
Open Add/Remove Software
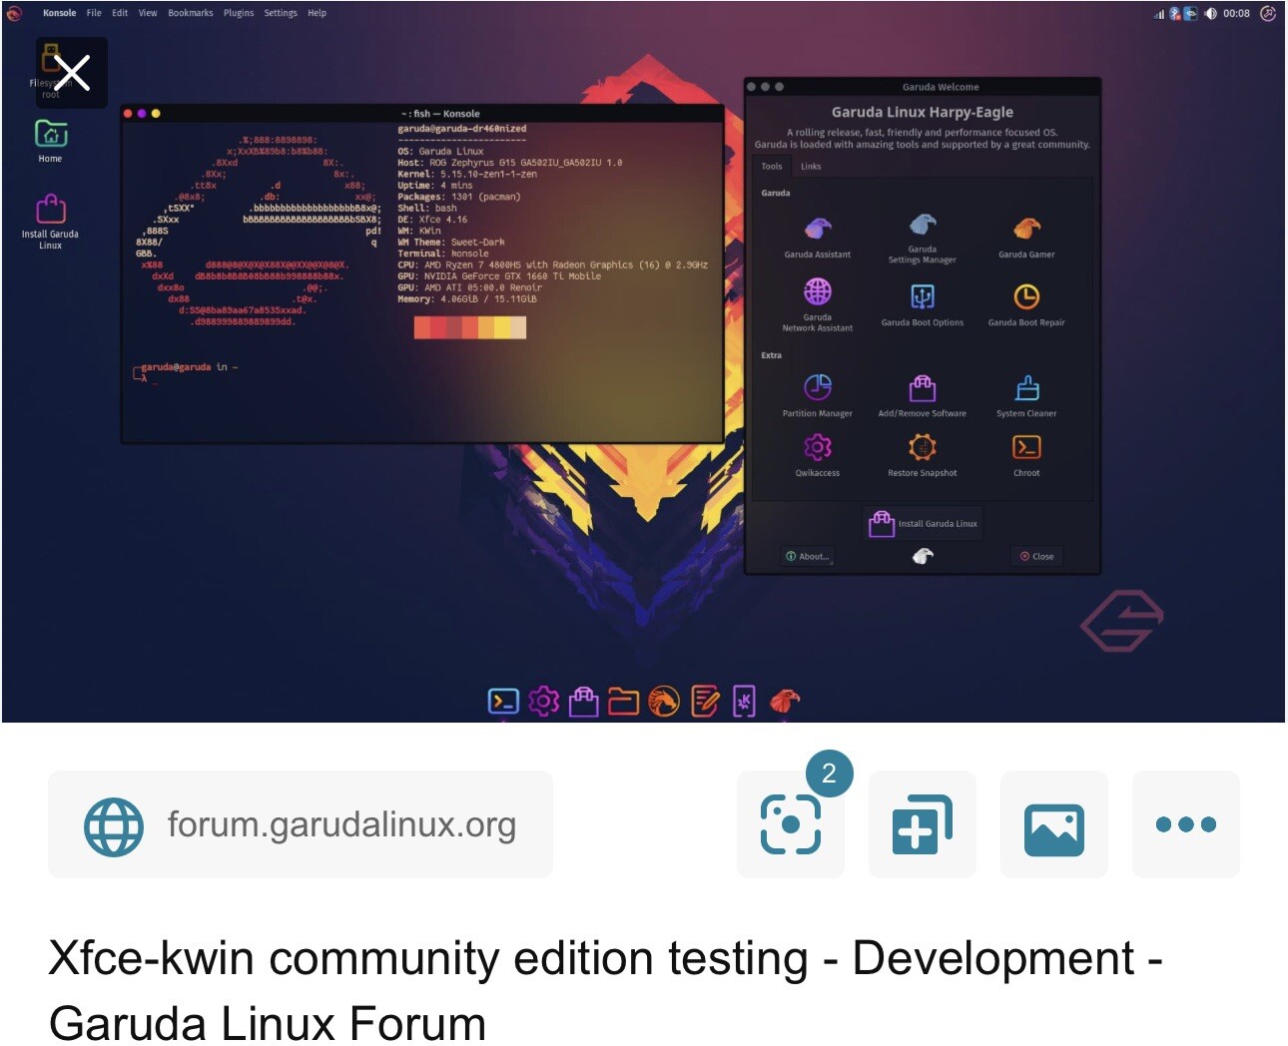[923, 395]
